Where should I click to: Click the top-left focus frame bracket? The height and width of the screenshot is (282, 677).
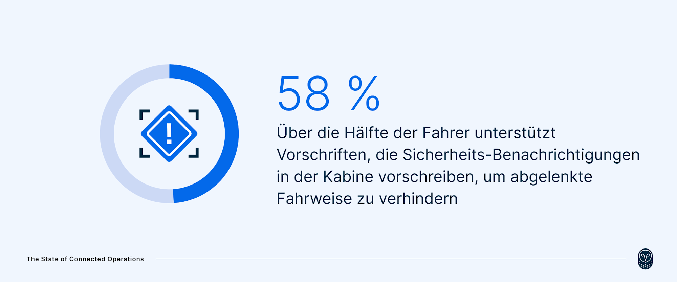[x=145, y=114]
